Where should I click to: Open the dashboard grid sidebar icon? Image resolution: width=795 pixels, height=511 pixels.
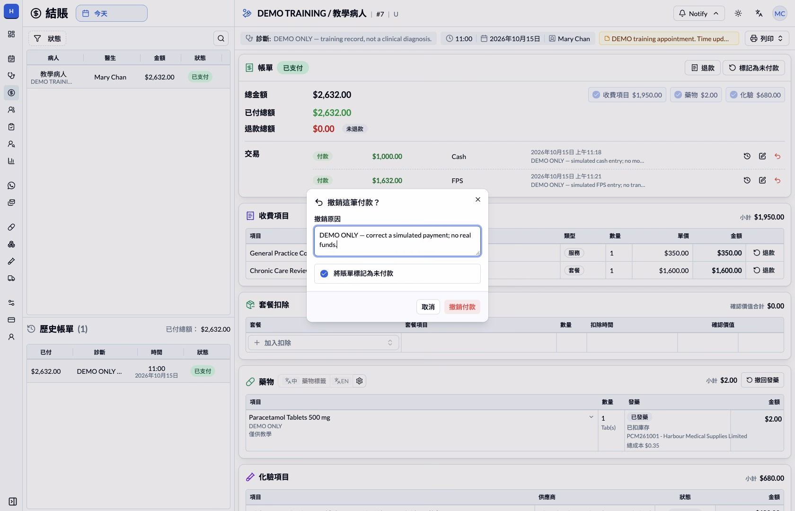pyautogui.click(x=11, y=34)
